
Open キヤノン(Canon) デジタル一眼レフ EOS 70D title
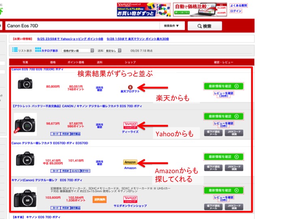tap(47, 180)
